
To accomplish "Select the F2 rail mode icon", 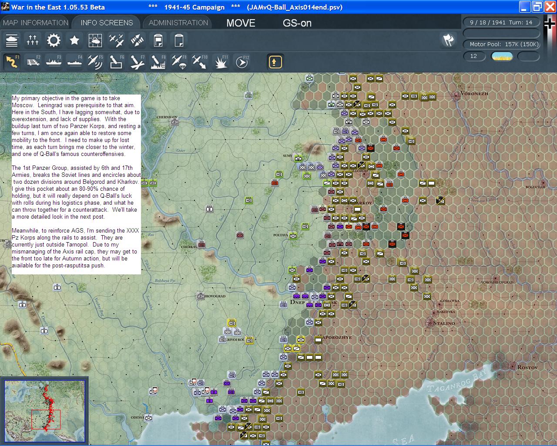I will click(33, 62).
